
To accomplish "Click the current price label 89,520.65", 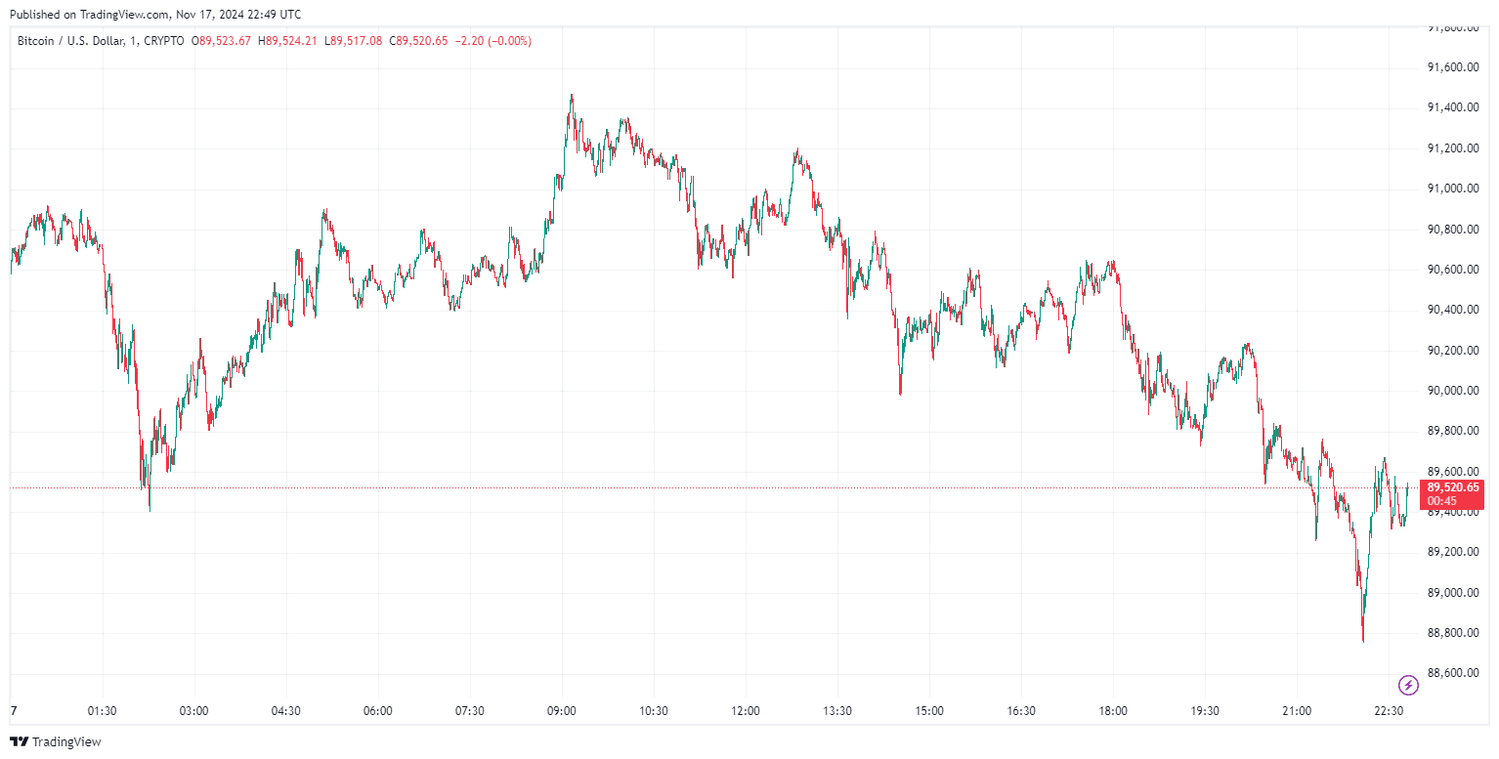I will (1453, 486).
